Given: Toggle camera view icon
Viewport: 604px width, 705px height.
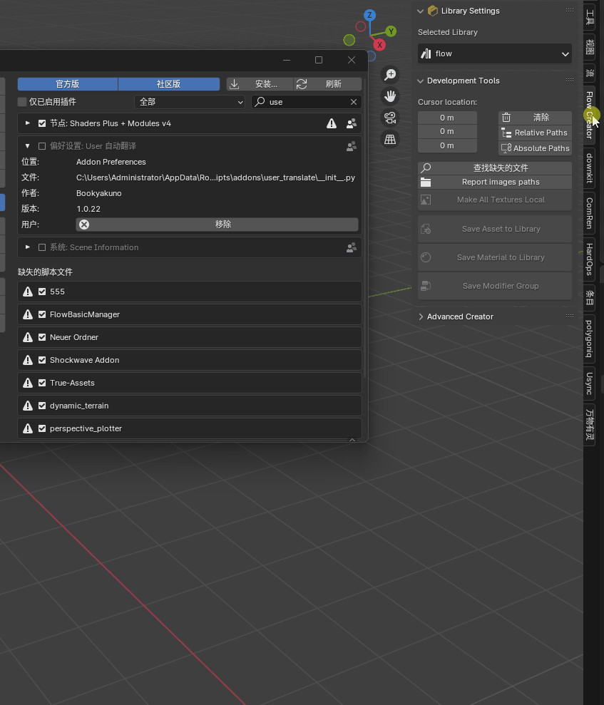Looking at the screenshot, I should [390, 118].
